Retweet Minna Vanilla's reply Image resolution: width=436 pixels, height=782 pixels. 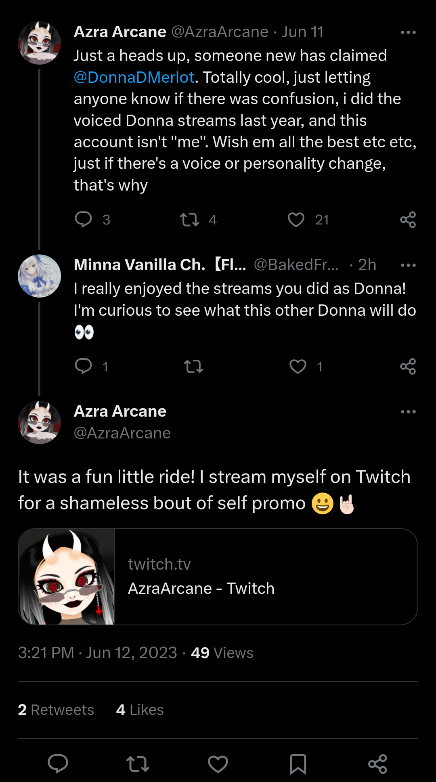point(193,366)
